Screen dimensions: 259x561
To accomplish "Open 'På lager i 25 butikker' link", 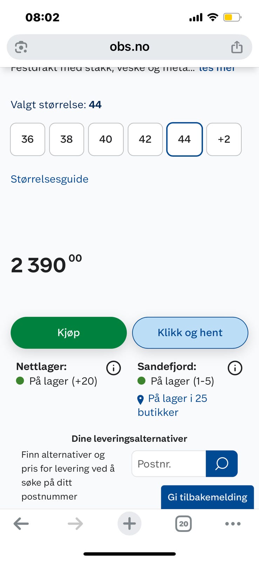I will (172, 405).
